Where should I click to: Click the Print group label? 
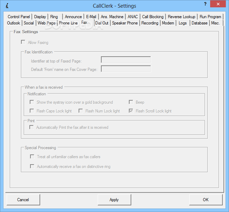[31, 121]
